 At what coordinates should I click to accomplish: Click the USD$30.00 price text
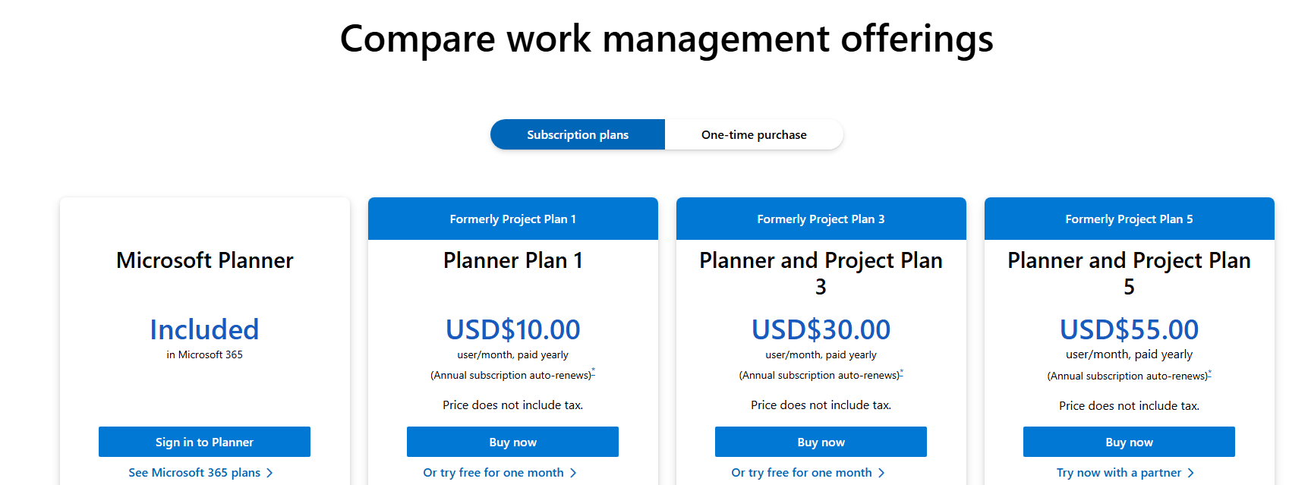click(821, 329)
